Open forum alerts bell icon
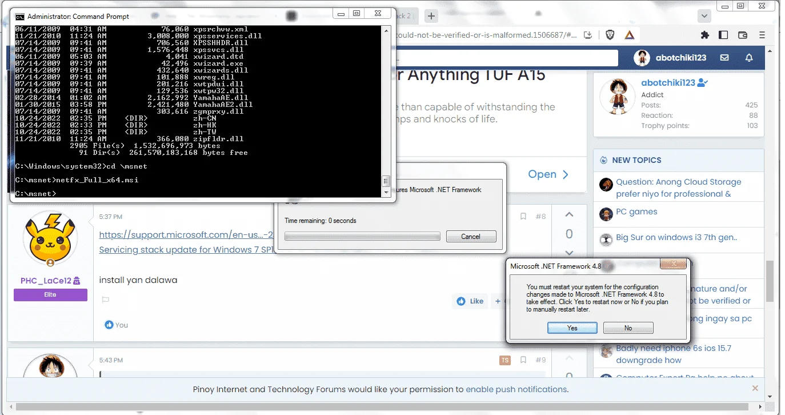This screenshot has width=785, height=415. coord(749,58)
